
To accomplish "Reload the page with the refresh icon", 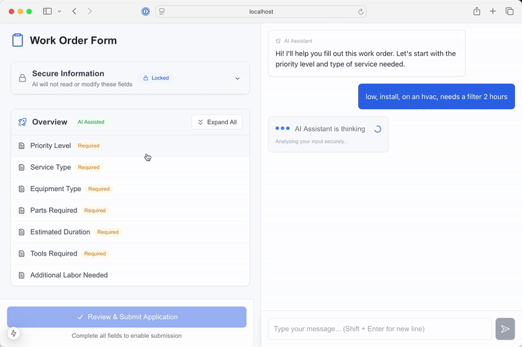I will (x=360, y=12).
